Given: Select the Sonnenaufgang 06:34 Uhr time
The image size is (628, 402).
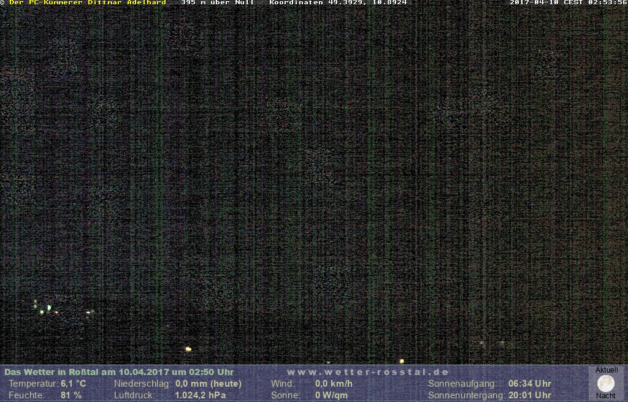Looking at the screenshot, I should [529, 384].
